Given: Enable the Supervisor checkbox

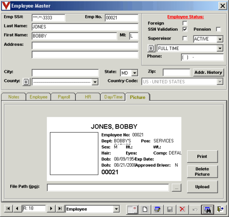Looking at the screenshot, I should (x=185, y=38).
